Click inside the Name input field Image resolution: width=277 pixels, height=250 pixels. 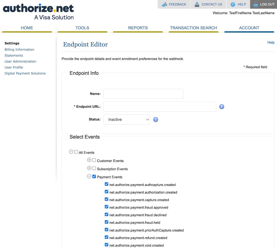[x=143, y=94]
